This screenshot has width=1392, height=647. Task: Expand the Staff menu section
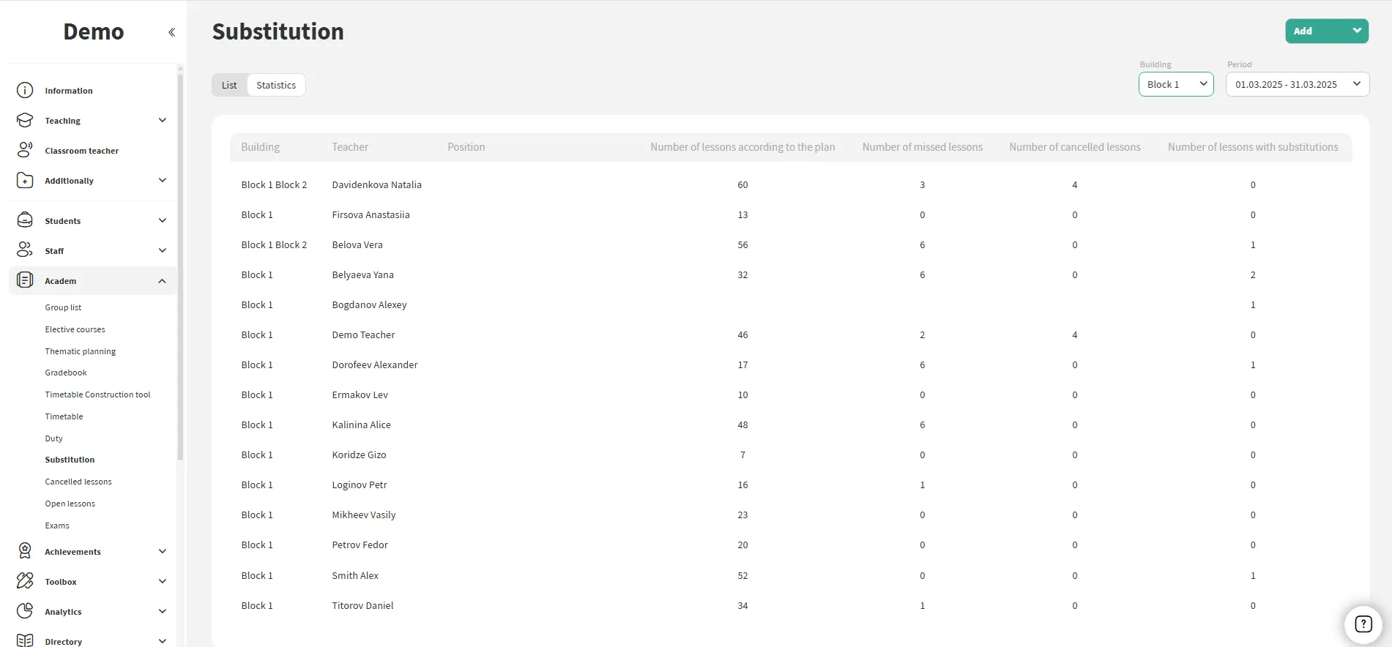point(162,251)
